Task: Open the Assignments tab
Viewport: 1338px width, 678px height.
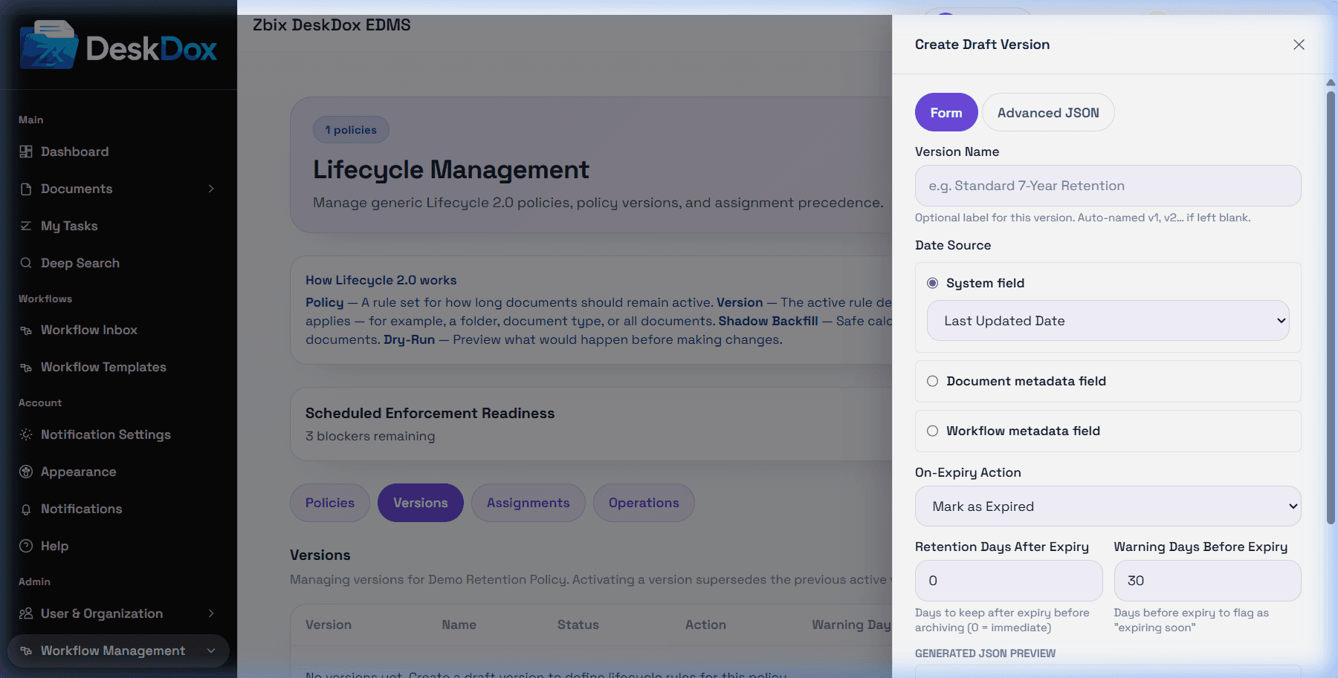Action: point(529,503)
